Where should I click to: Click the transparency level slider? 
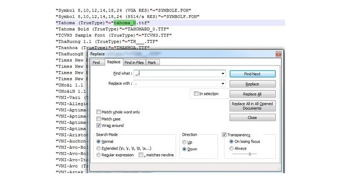pyautogui.click(x=249, y=154)
